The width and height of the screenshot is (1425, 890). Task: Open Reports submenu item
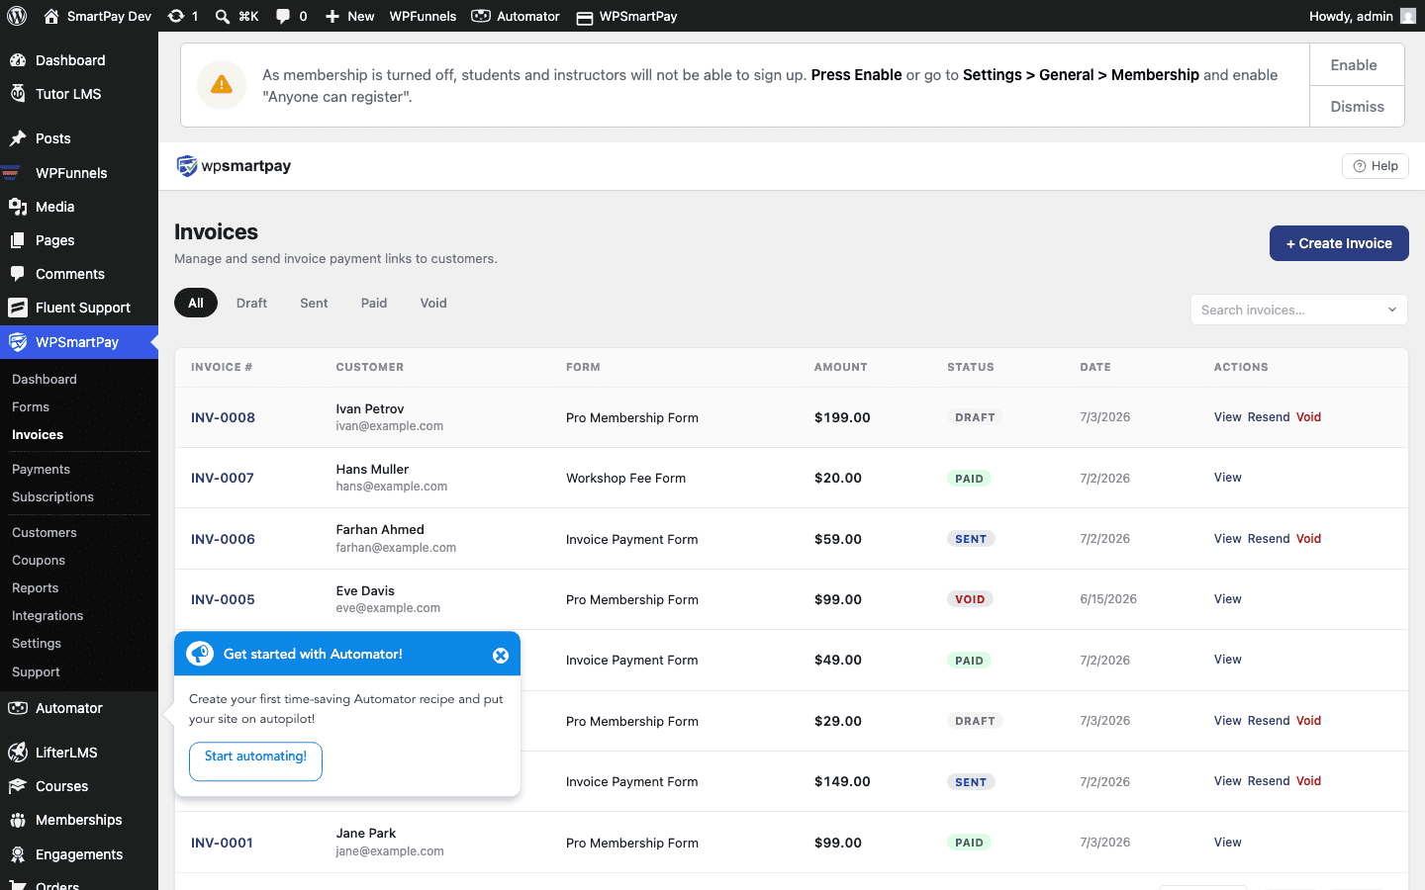[35, 587]
